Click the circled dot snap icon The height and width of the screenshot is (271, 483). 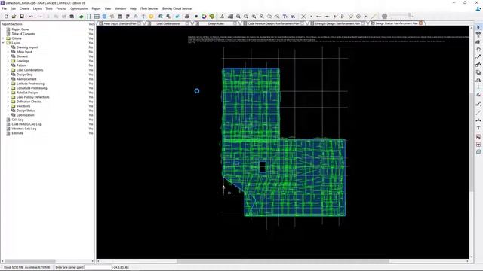pyautogui.click(x=358, y=17)
